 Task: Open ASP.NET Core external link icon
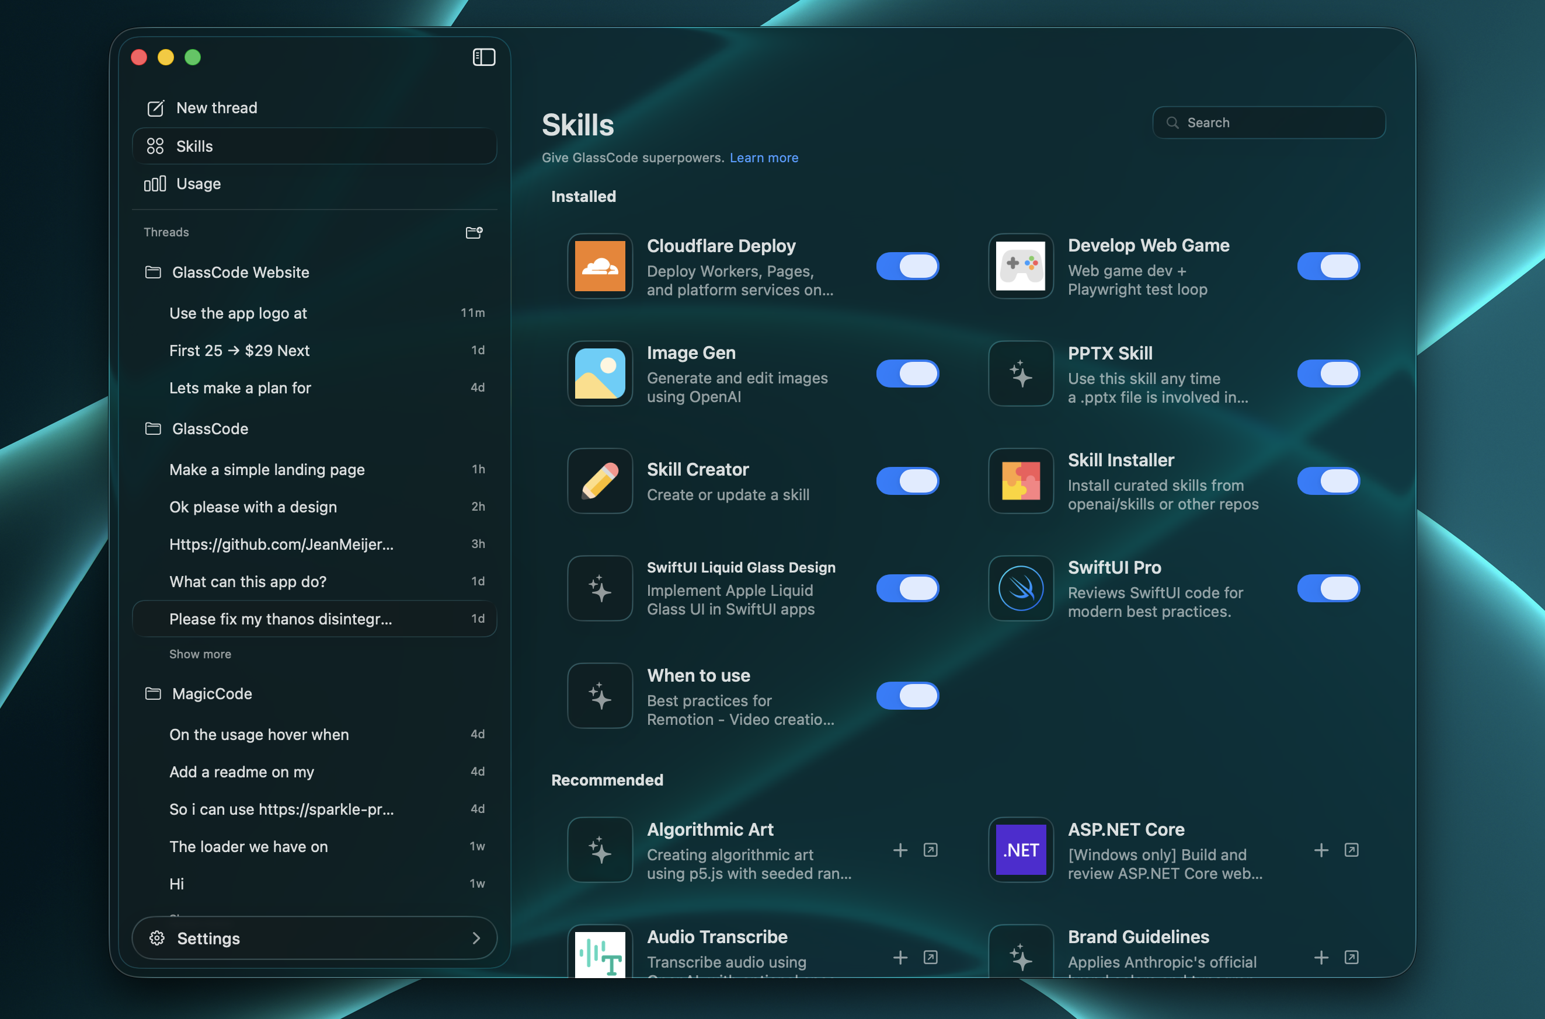point(1351,850)
